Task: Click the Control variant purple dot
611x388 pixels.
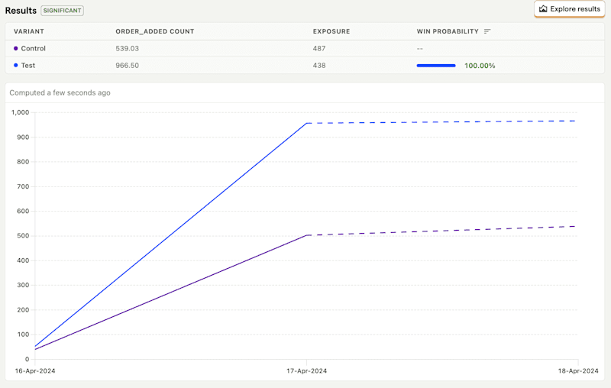Action: coord(15,48)
